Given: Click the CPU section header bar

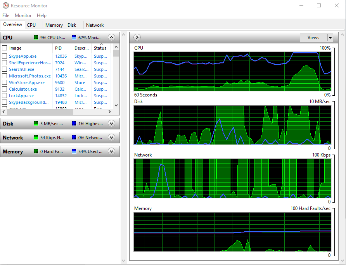Looking at the screenshot, I should 60,38.
